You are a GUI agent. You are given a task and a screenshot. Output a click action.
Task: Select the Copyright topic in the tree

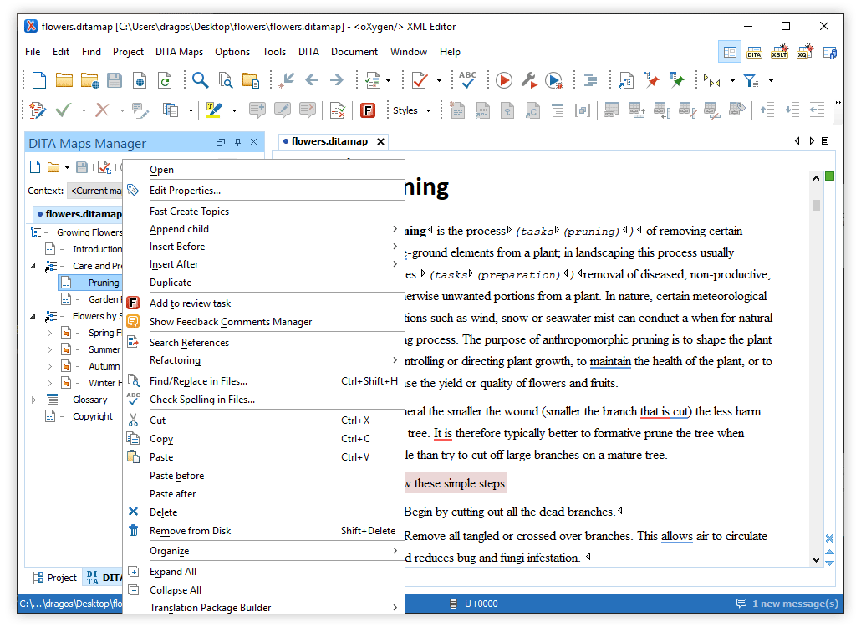(x=93, y=416)
